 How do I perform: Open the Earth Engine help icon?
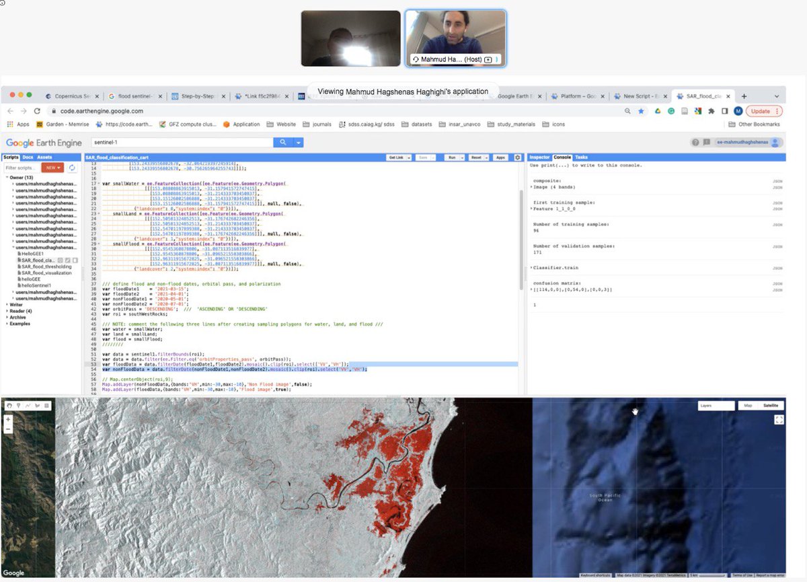coord(696,142)
